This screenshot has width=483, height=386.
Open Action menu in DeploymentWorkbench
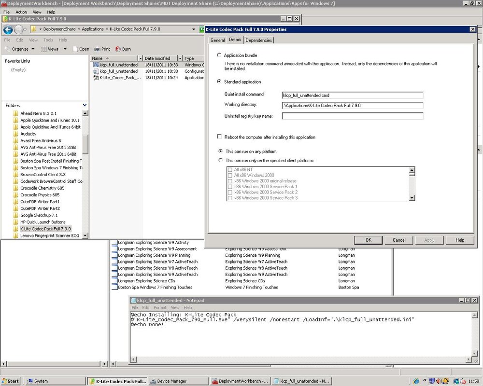coord(21,12)
